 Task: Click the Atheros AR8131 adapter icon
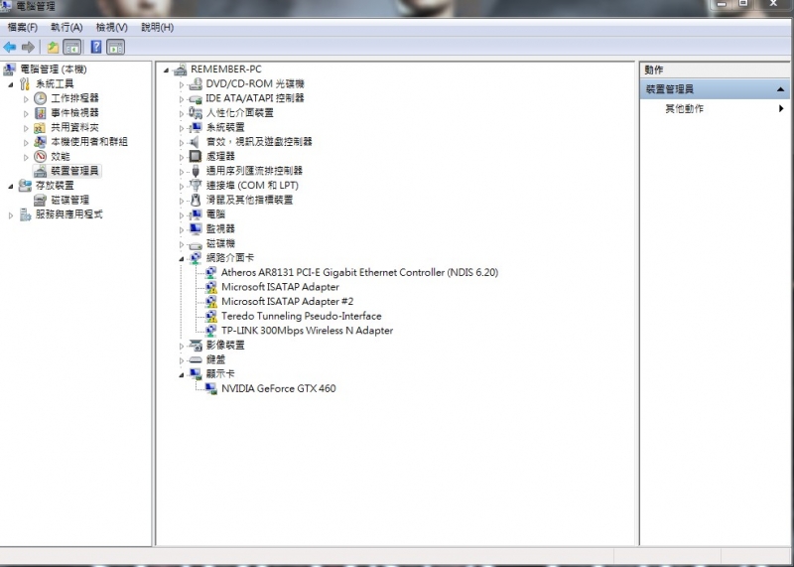click(210, 273)
